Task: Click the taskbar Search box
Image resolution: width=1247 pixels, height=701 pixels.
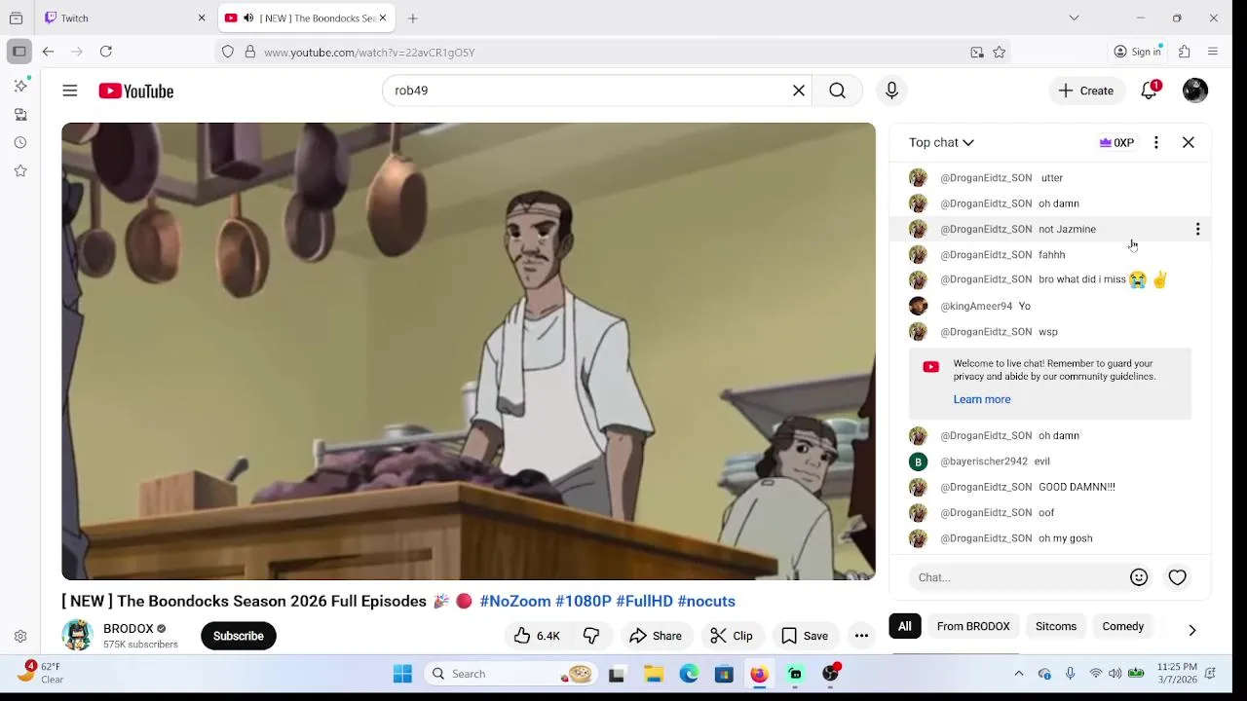Action: (511, 674)
